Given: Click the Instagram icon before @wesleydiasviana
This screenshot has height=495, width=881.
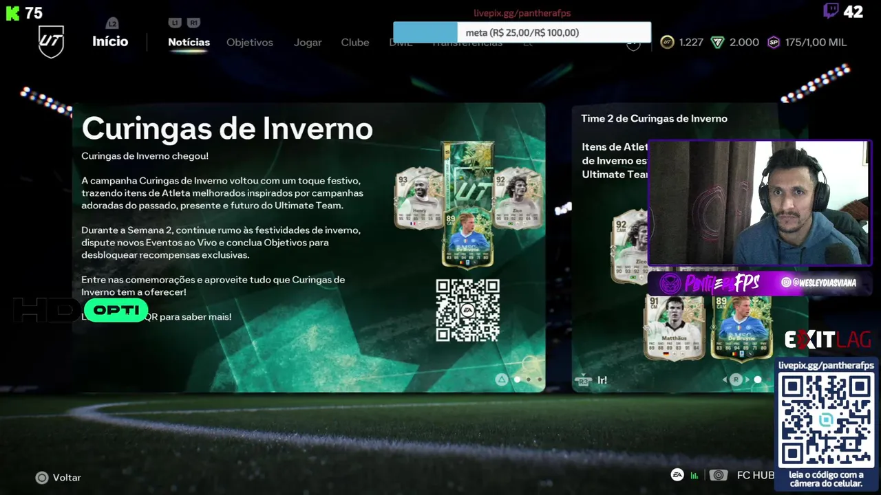Looking at the screenshot, I should [785, 283].
